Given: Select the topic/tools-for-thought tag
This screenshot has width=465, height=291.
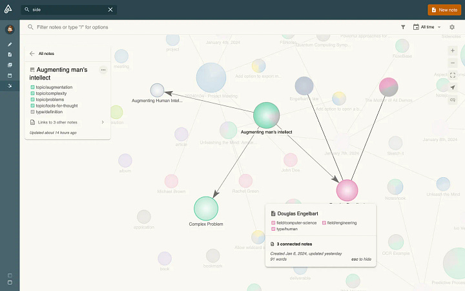Looking at the screenshot, I should click(x=54, y=105).
